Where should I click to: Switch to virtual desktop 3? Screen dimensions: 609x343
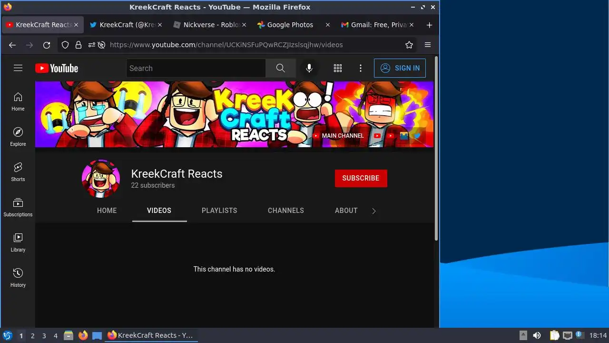point(44,336)
